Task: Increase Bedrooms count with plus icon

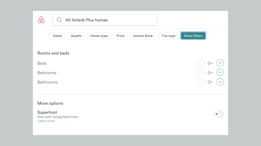Action: click(x=220, y=72)
